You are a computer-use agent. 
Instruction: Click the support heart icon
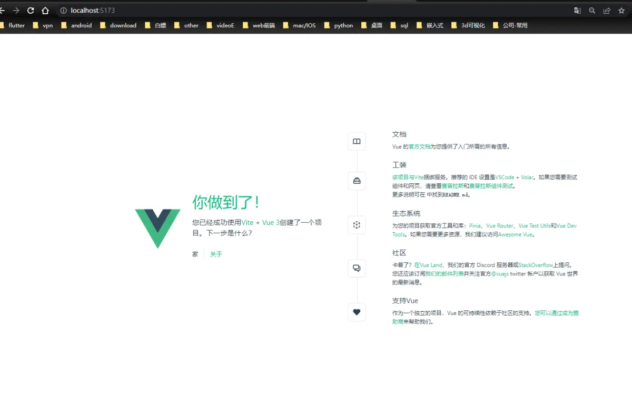click(357, 312)
